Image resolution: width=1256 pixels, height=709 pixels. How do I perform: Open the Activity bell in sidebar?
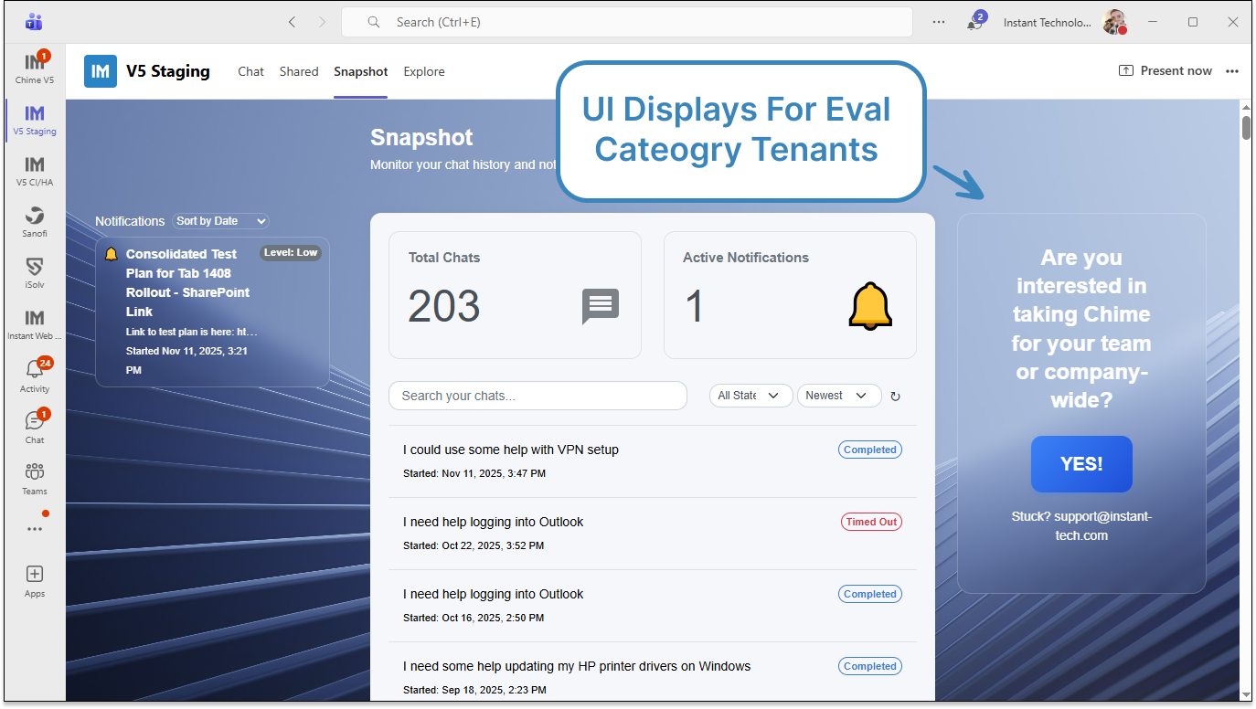tap(35, 375)
